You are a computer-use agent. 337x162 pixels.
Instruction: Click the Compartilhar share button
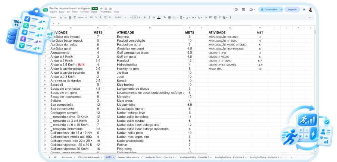point(269,9)
